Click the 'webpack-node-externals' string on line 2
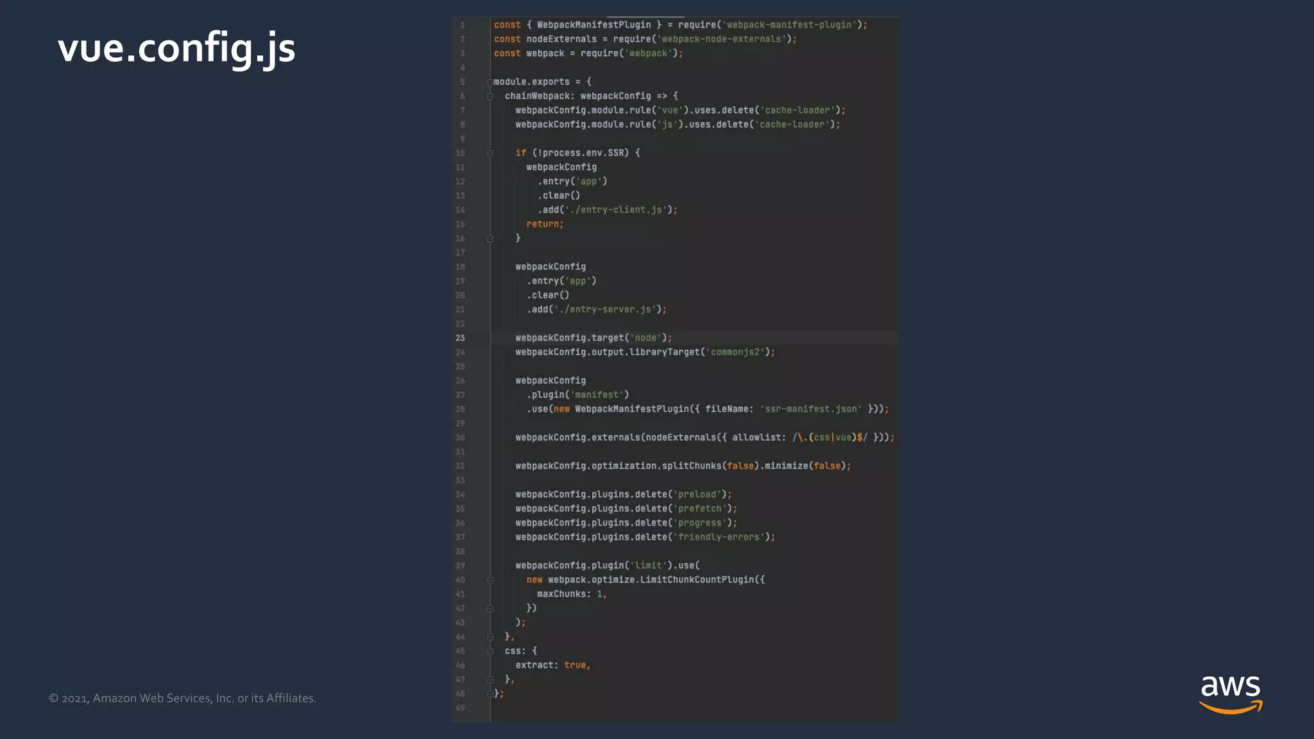 722,39
